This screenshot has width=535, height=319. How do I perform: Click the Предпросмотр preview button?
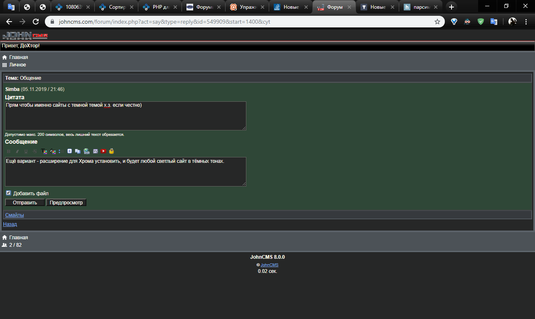click(x=66, y=203)
